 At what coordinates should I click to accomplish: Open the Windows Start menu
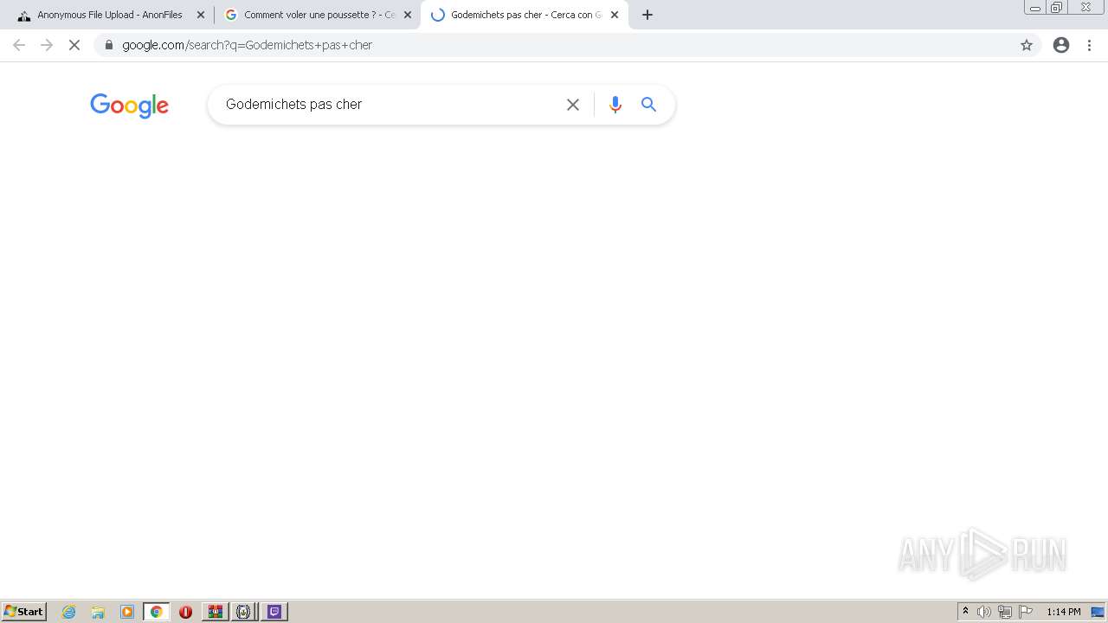click(x=24, y=612)
